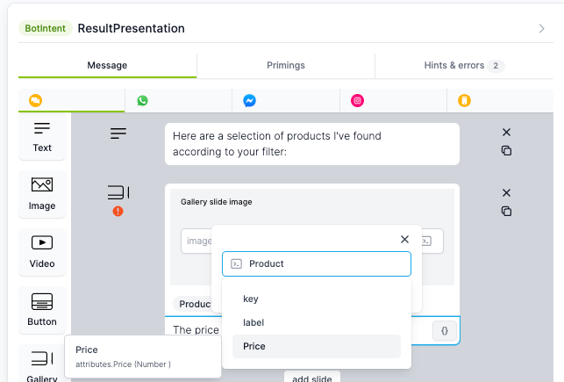The image size is (564, 382).
Task: Open the Facebook Messenger channel tab
Action: pos(250,100)
